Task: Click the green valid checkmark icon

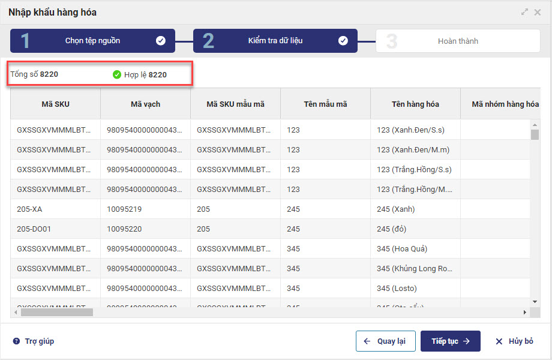Action: [x=117, y=75]
